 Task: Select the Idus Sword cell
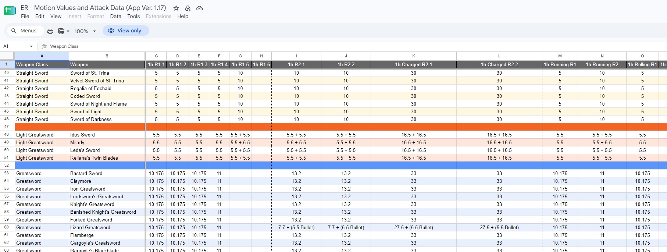tap(107, 135)
